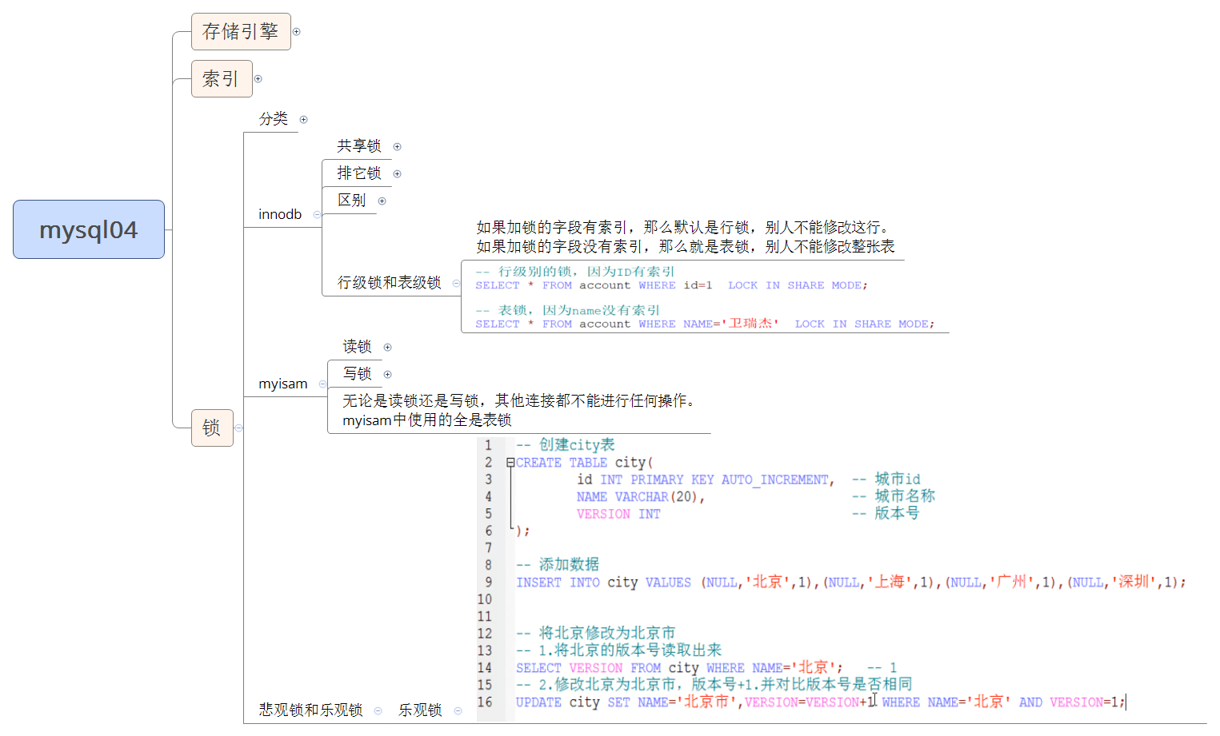Collapse the myisam branch
The height and width of the screenshot is (736, 1220).
[323, 384]
